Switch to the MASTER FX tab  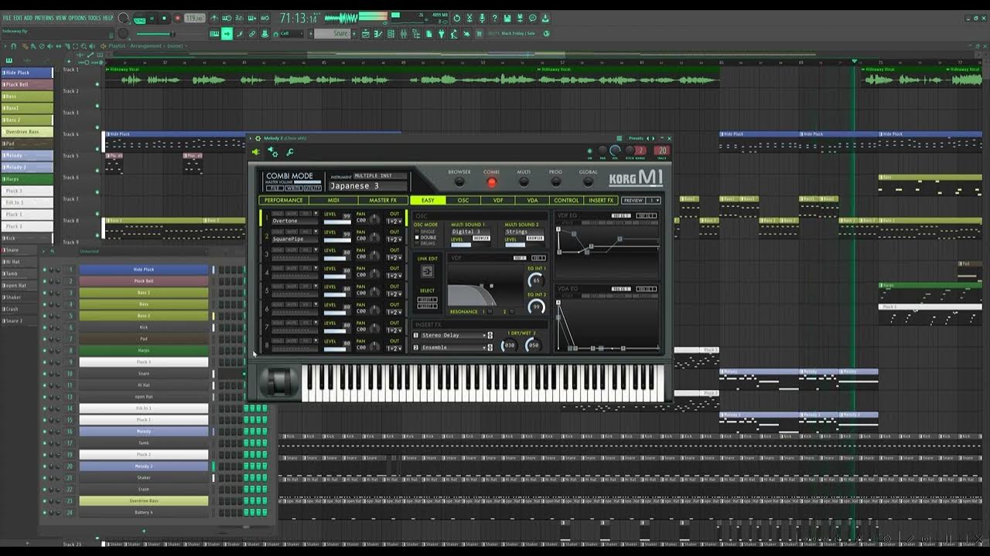point(383,200)
